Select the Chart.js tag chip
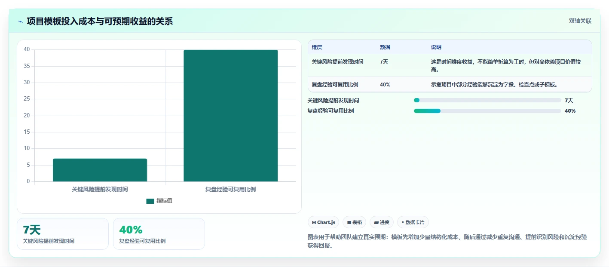This screenshot has width=609, height=267. point(323,222)
